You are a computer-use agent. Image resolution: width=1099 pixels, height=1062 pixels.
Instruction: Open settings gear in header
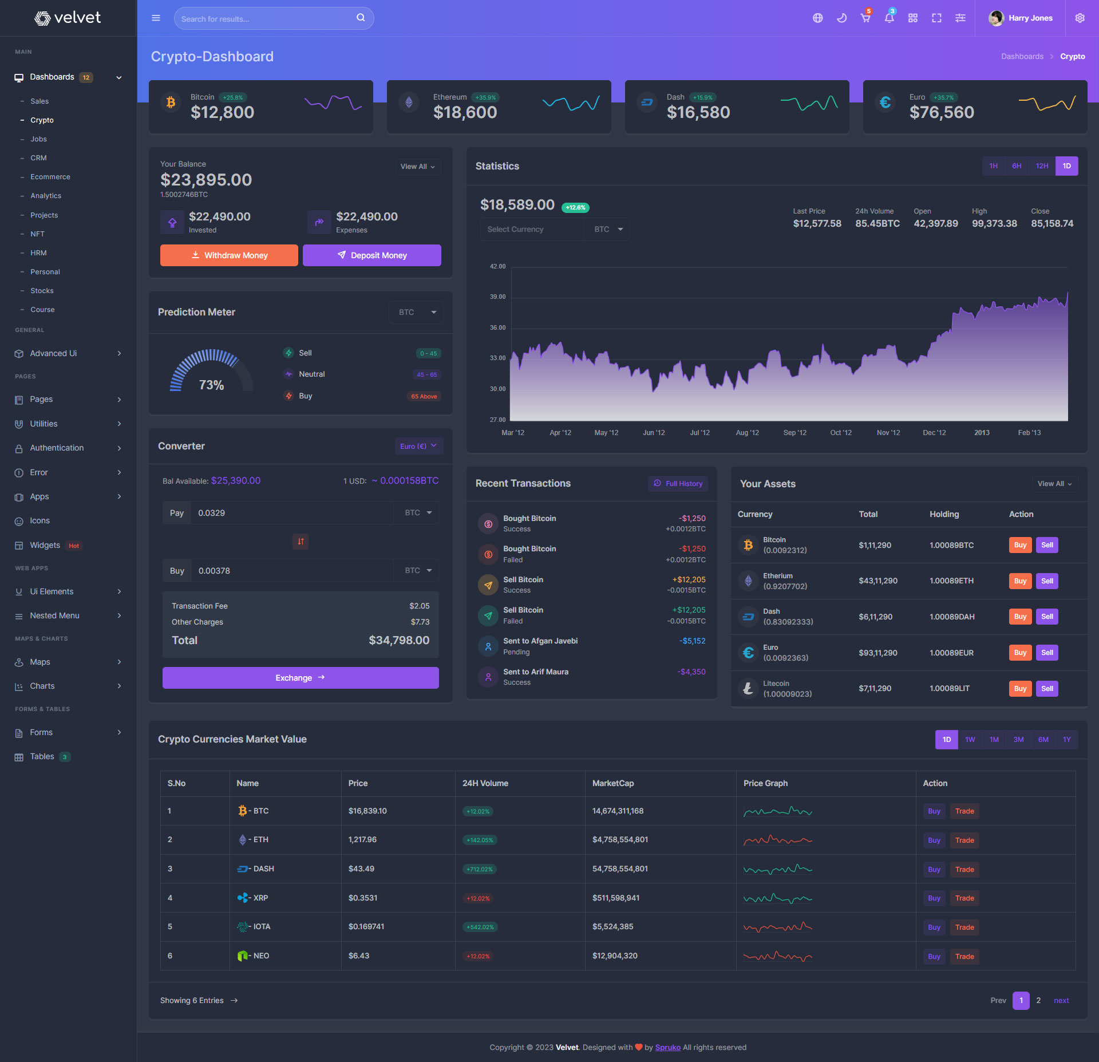pyautogui.click(x=1080, y=18)
